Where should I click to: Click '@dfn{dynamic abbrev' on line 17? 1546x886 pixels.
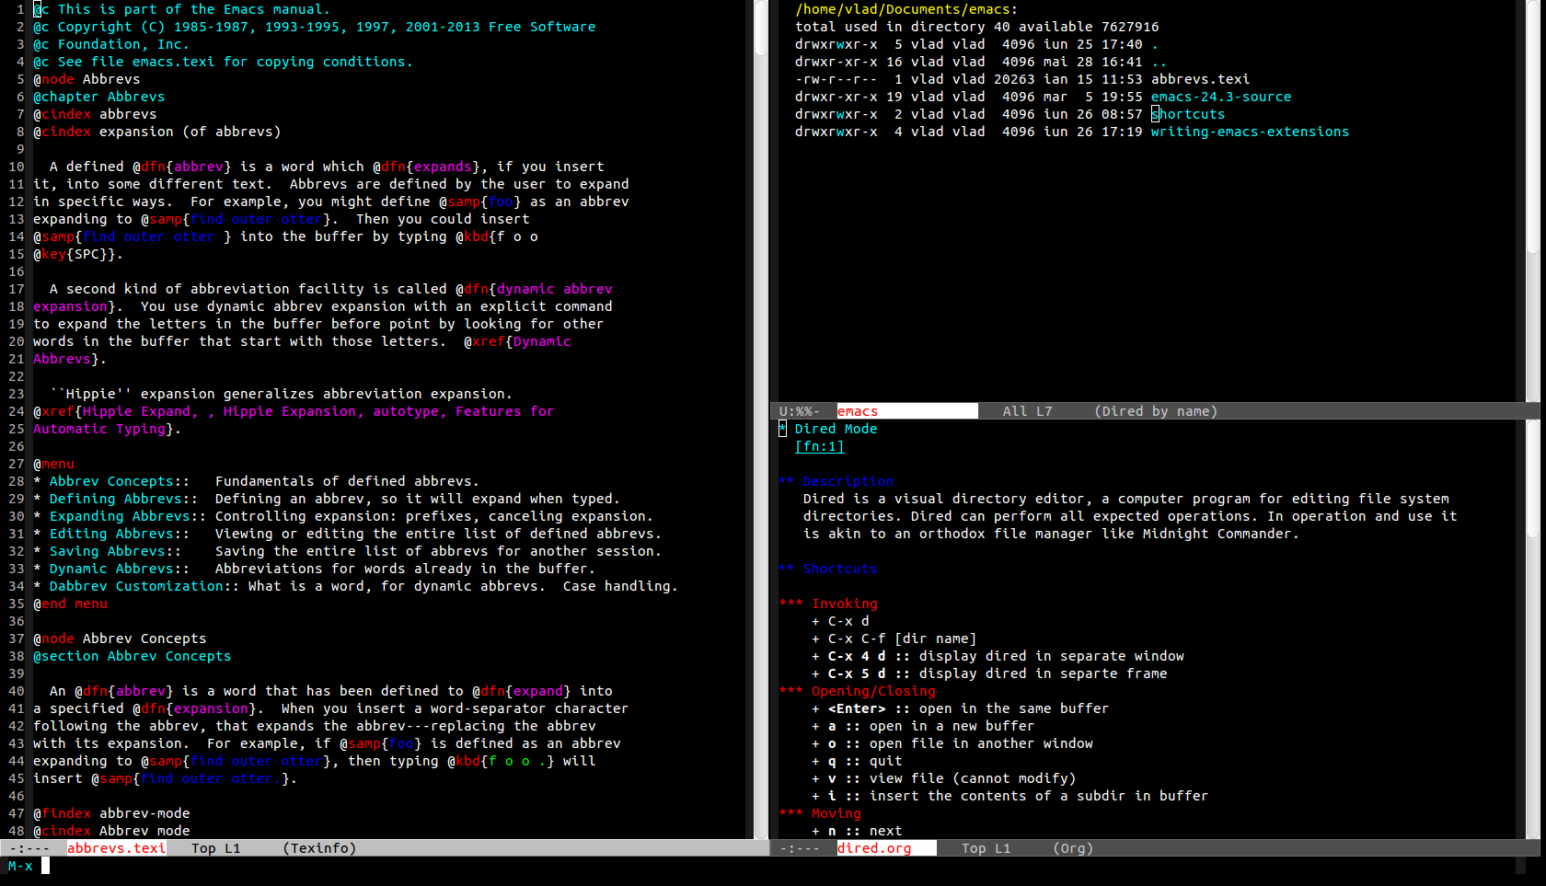tap(534, 289)
